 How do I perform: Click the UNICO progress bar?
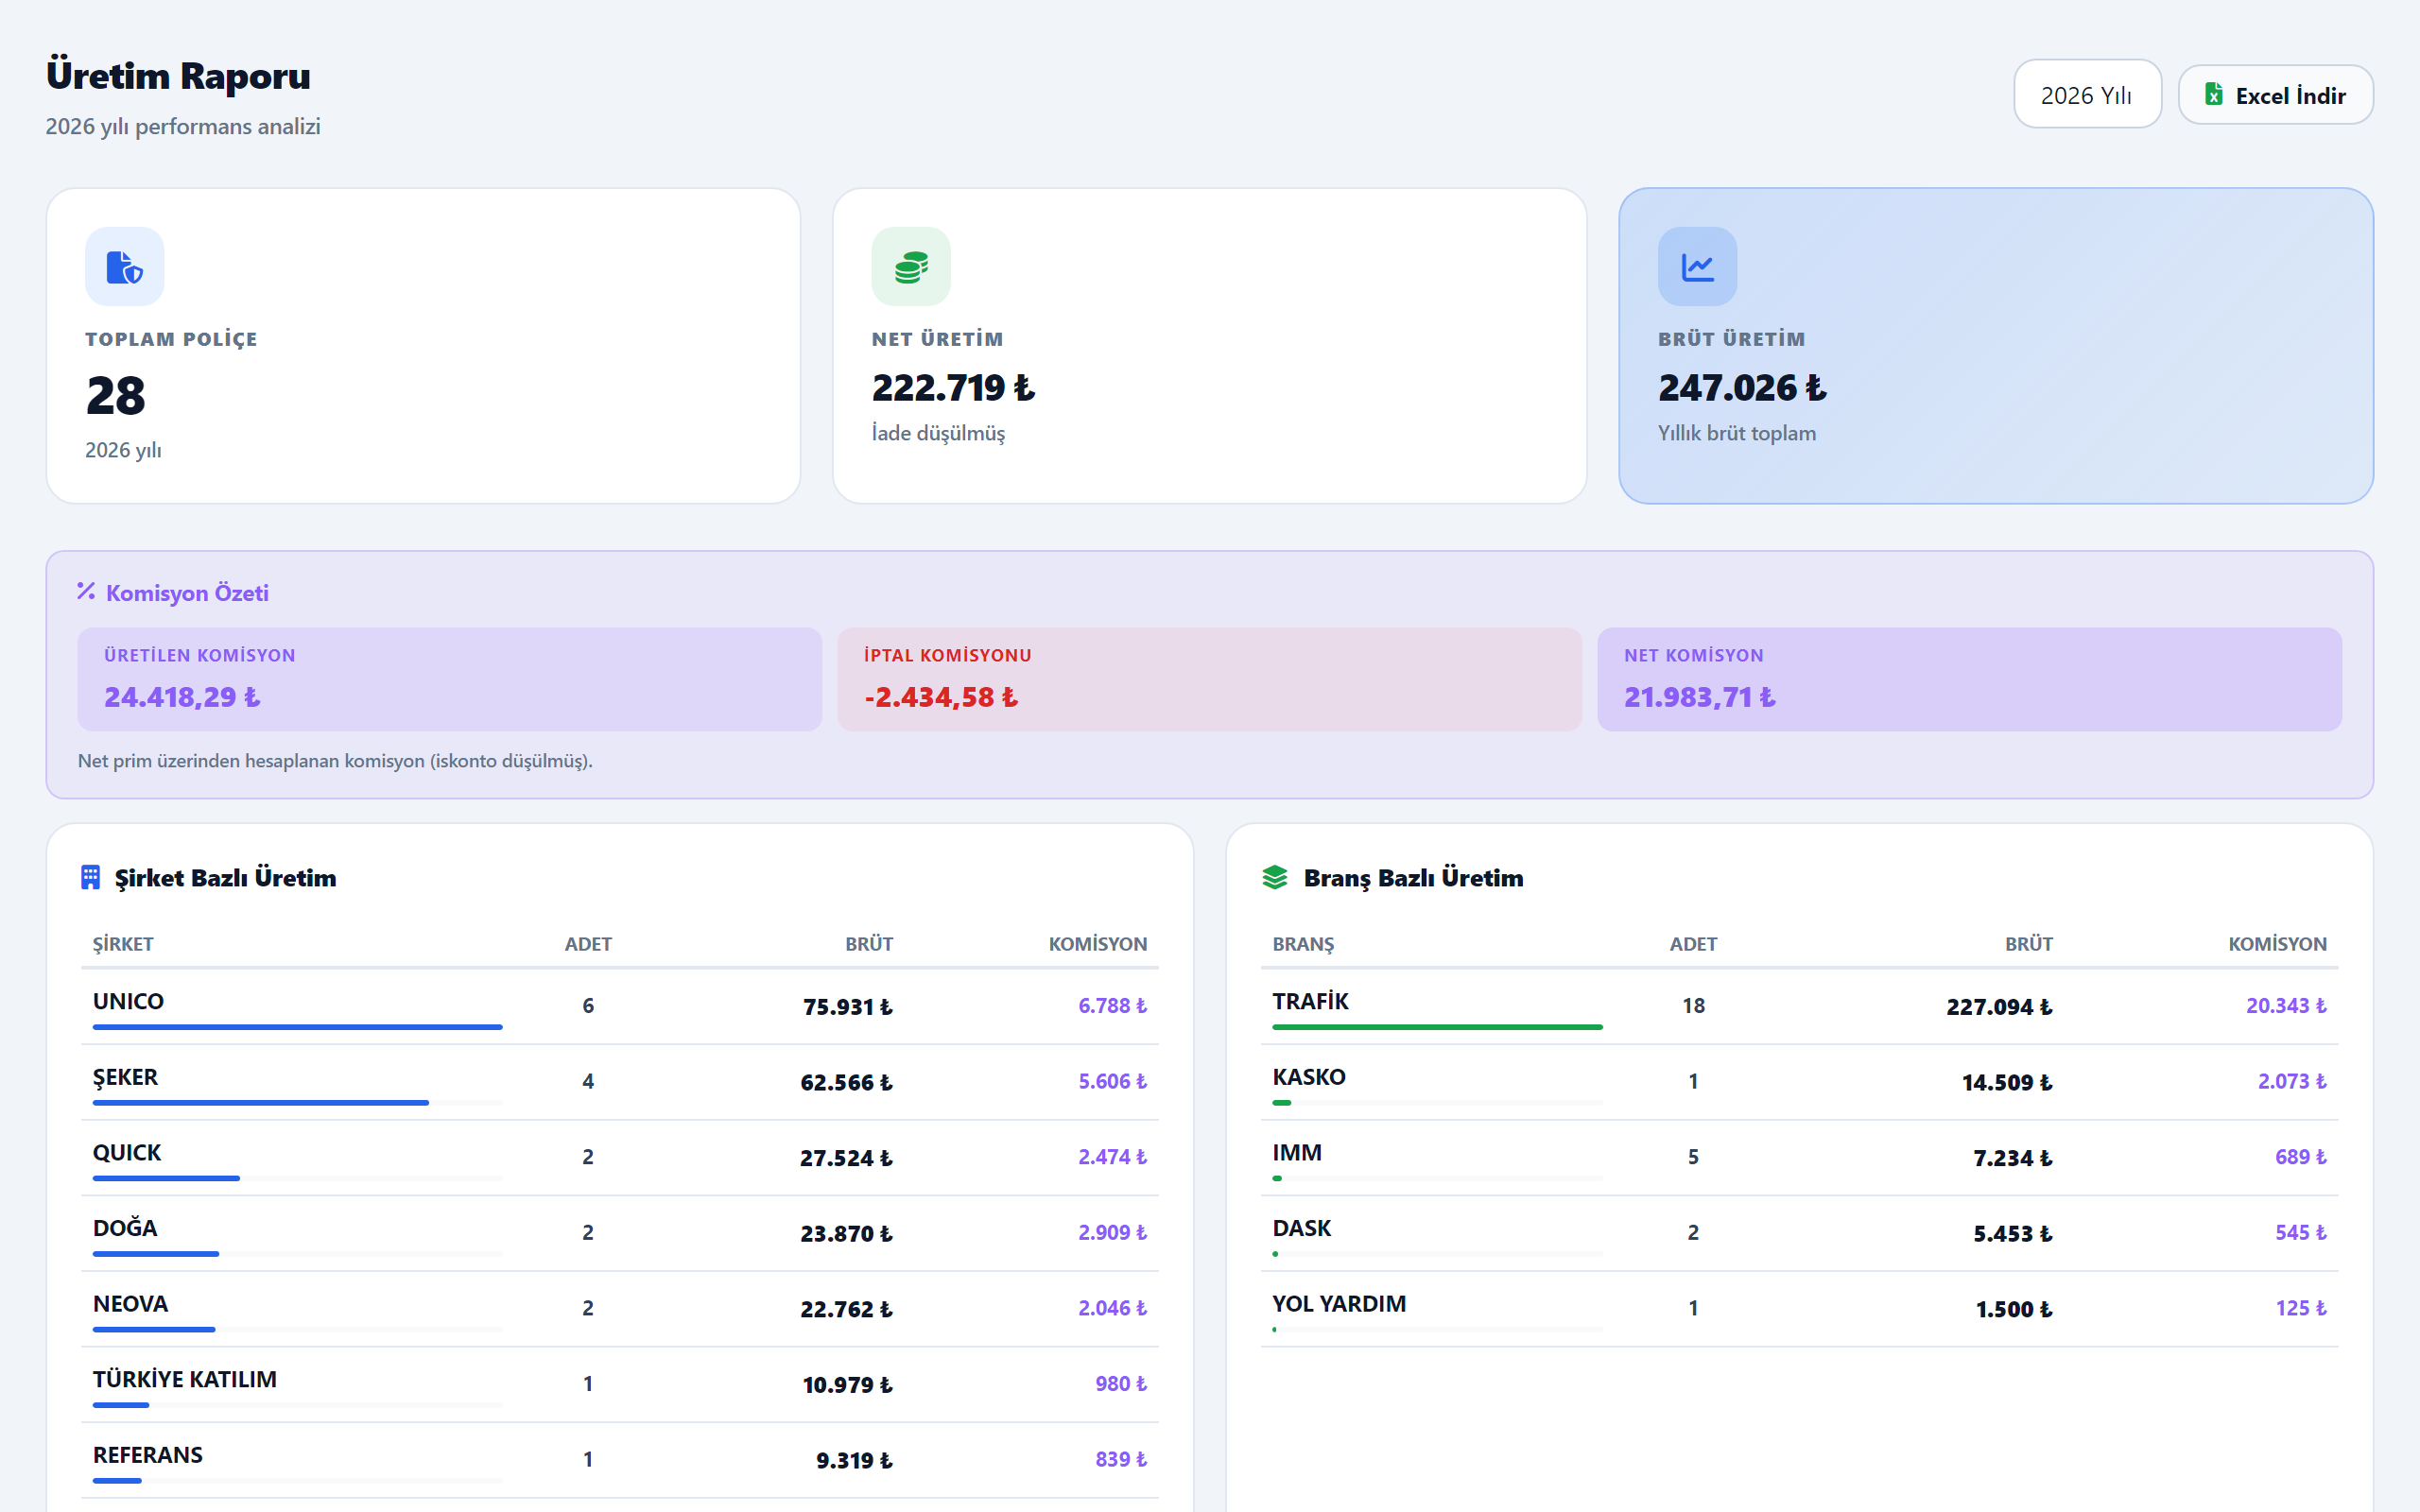(297, 1027)
